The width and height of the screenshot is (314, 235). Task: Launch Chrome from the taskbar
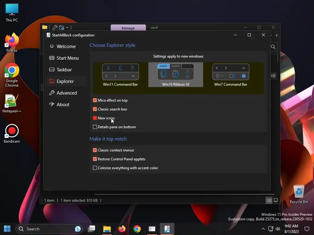tap(137, 229)
